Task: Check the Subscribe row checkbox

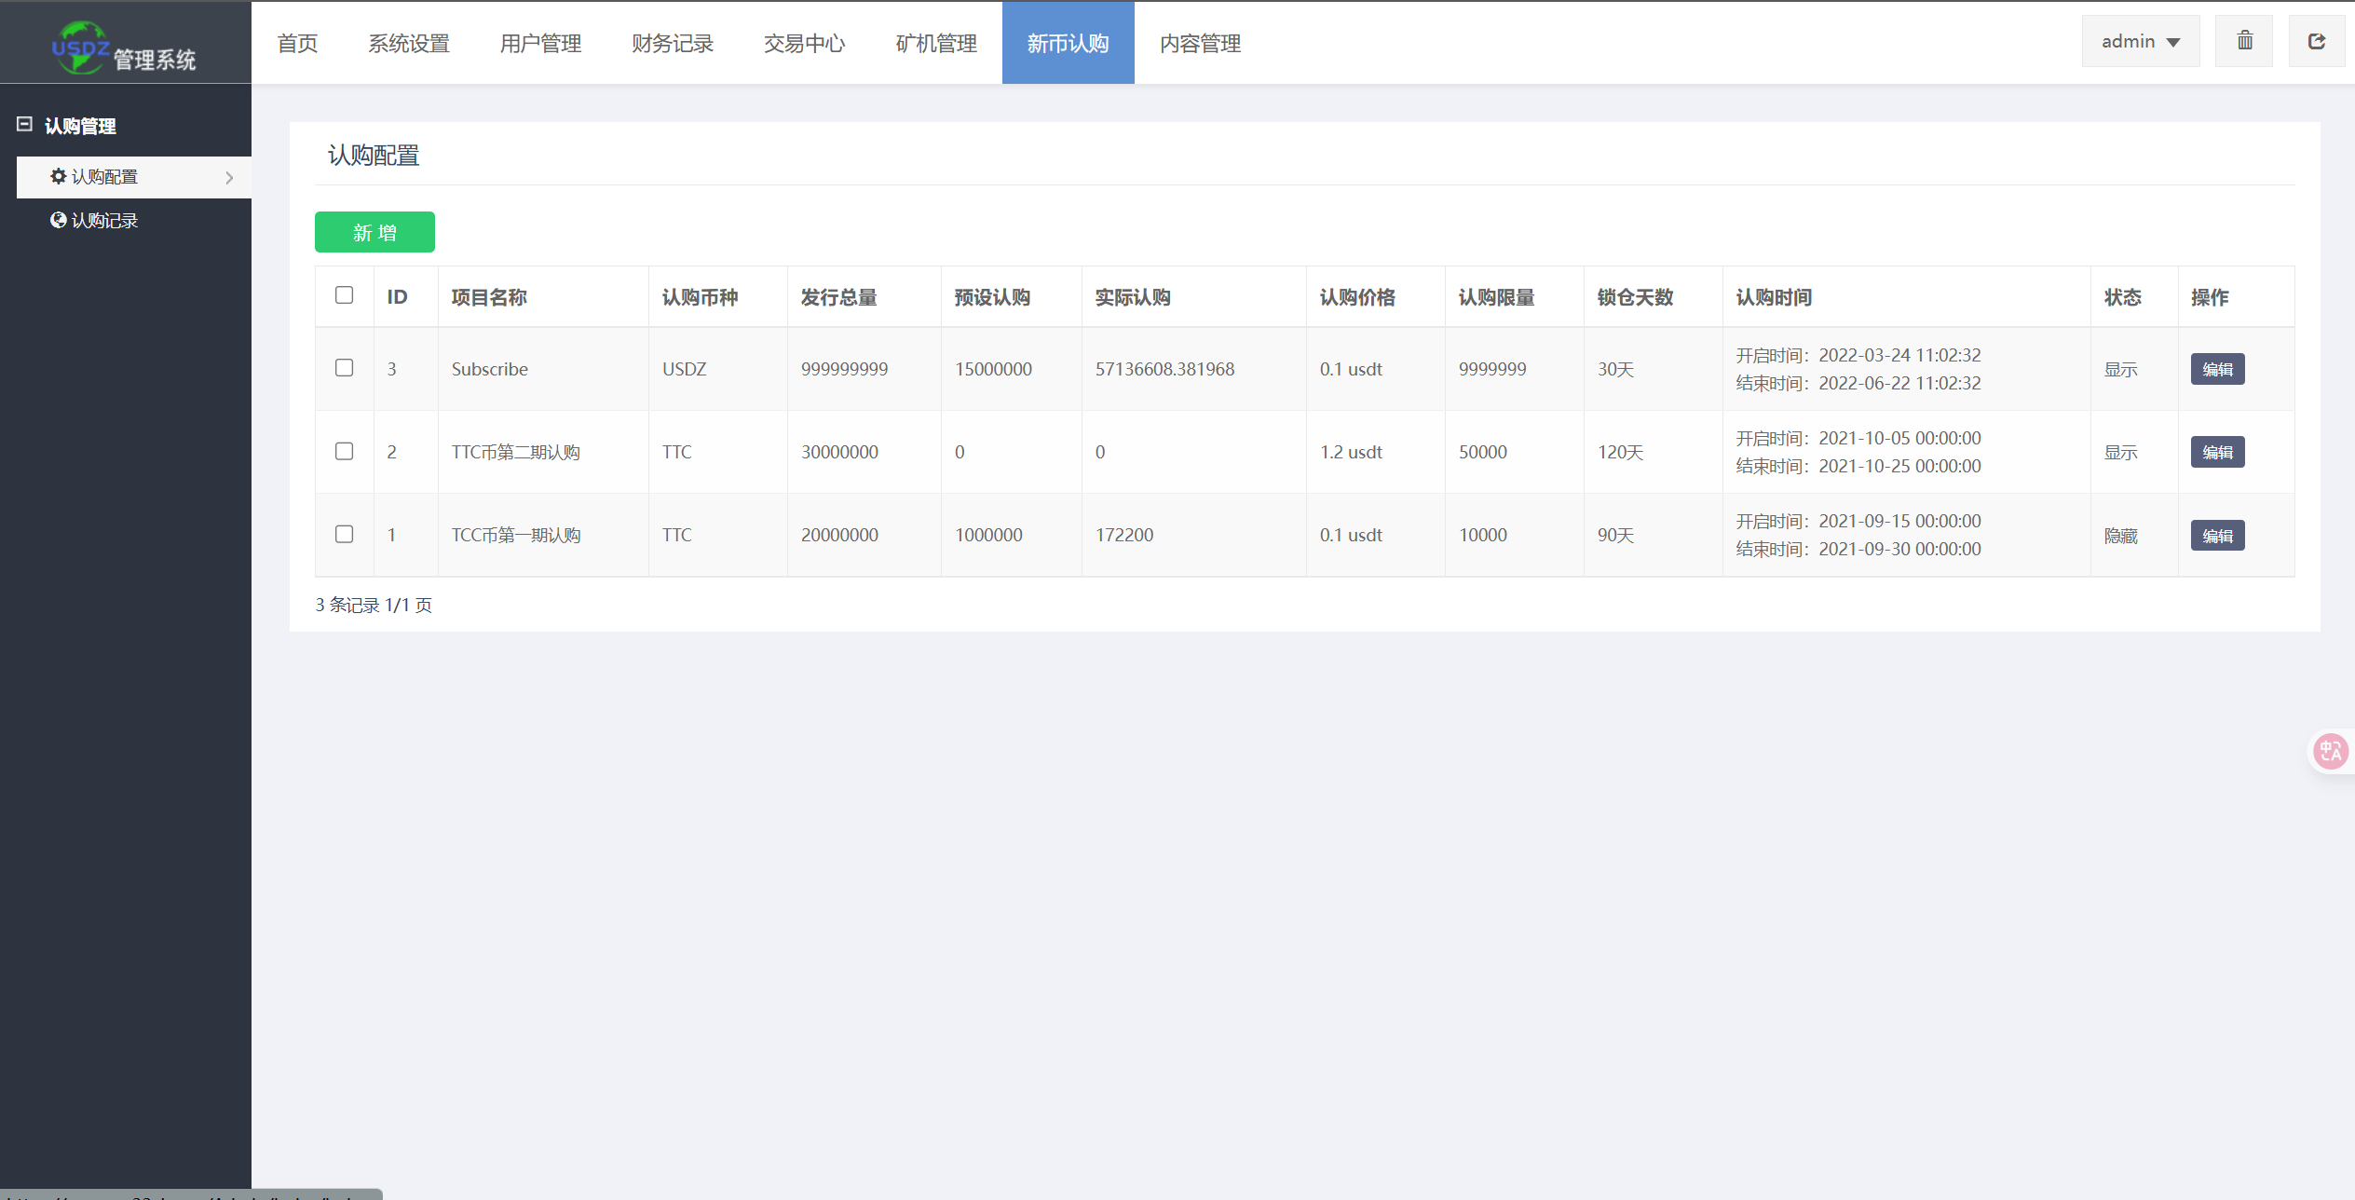Action: [345, 368]
